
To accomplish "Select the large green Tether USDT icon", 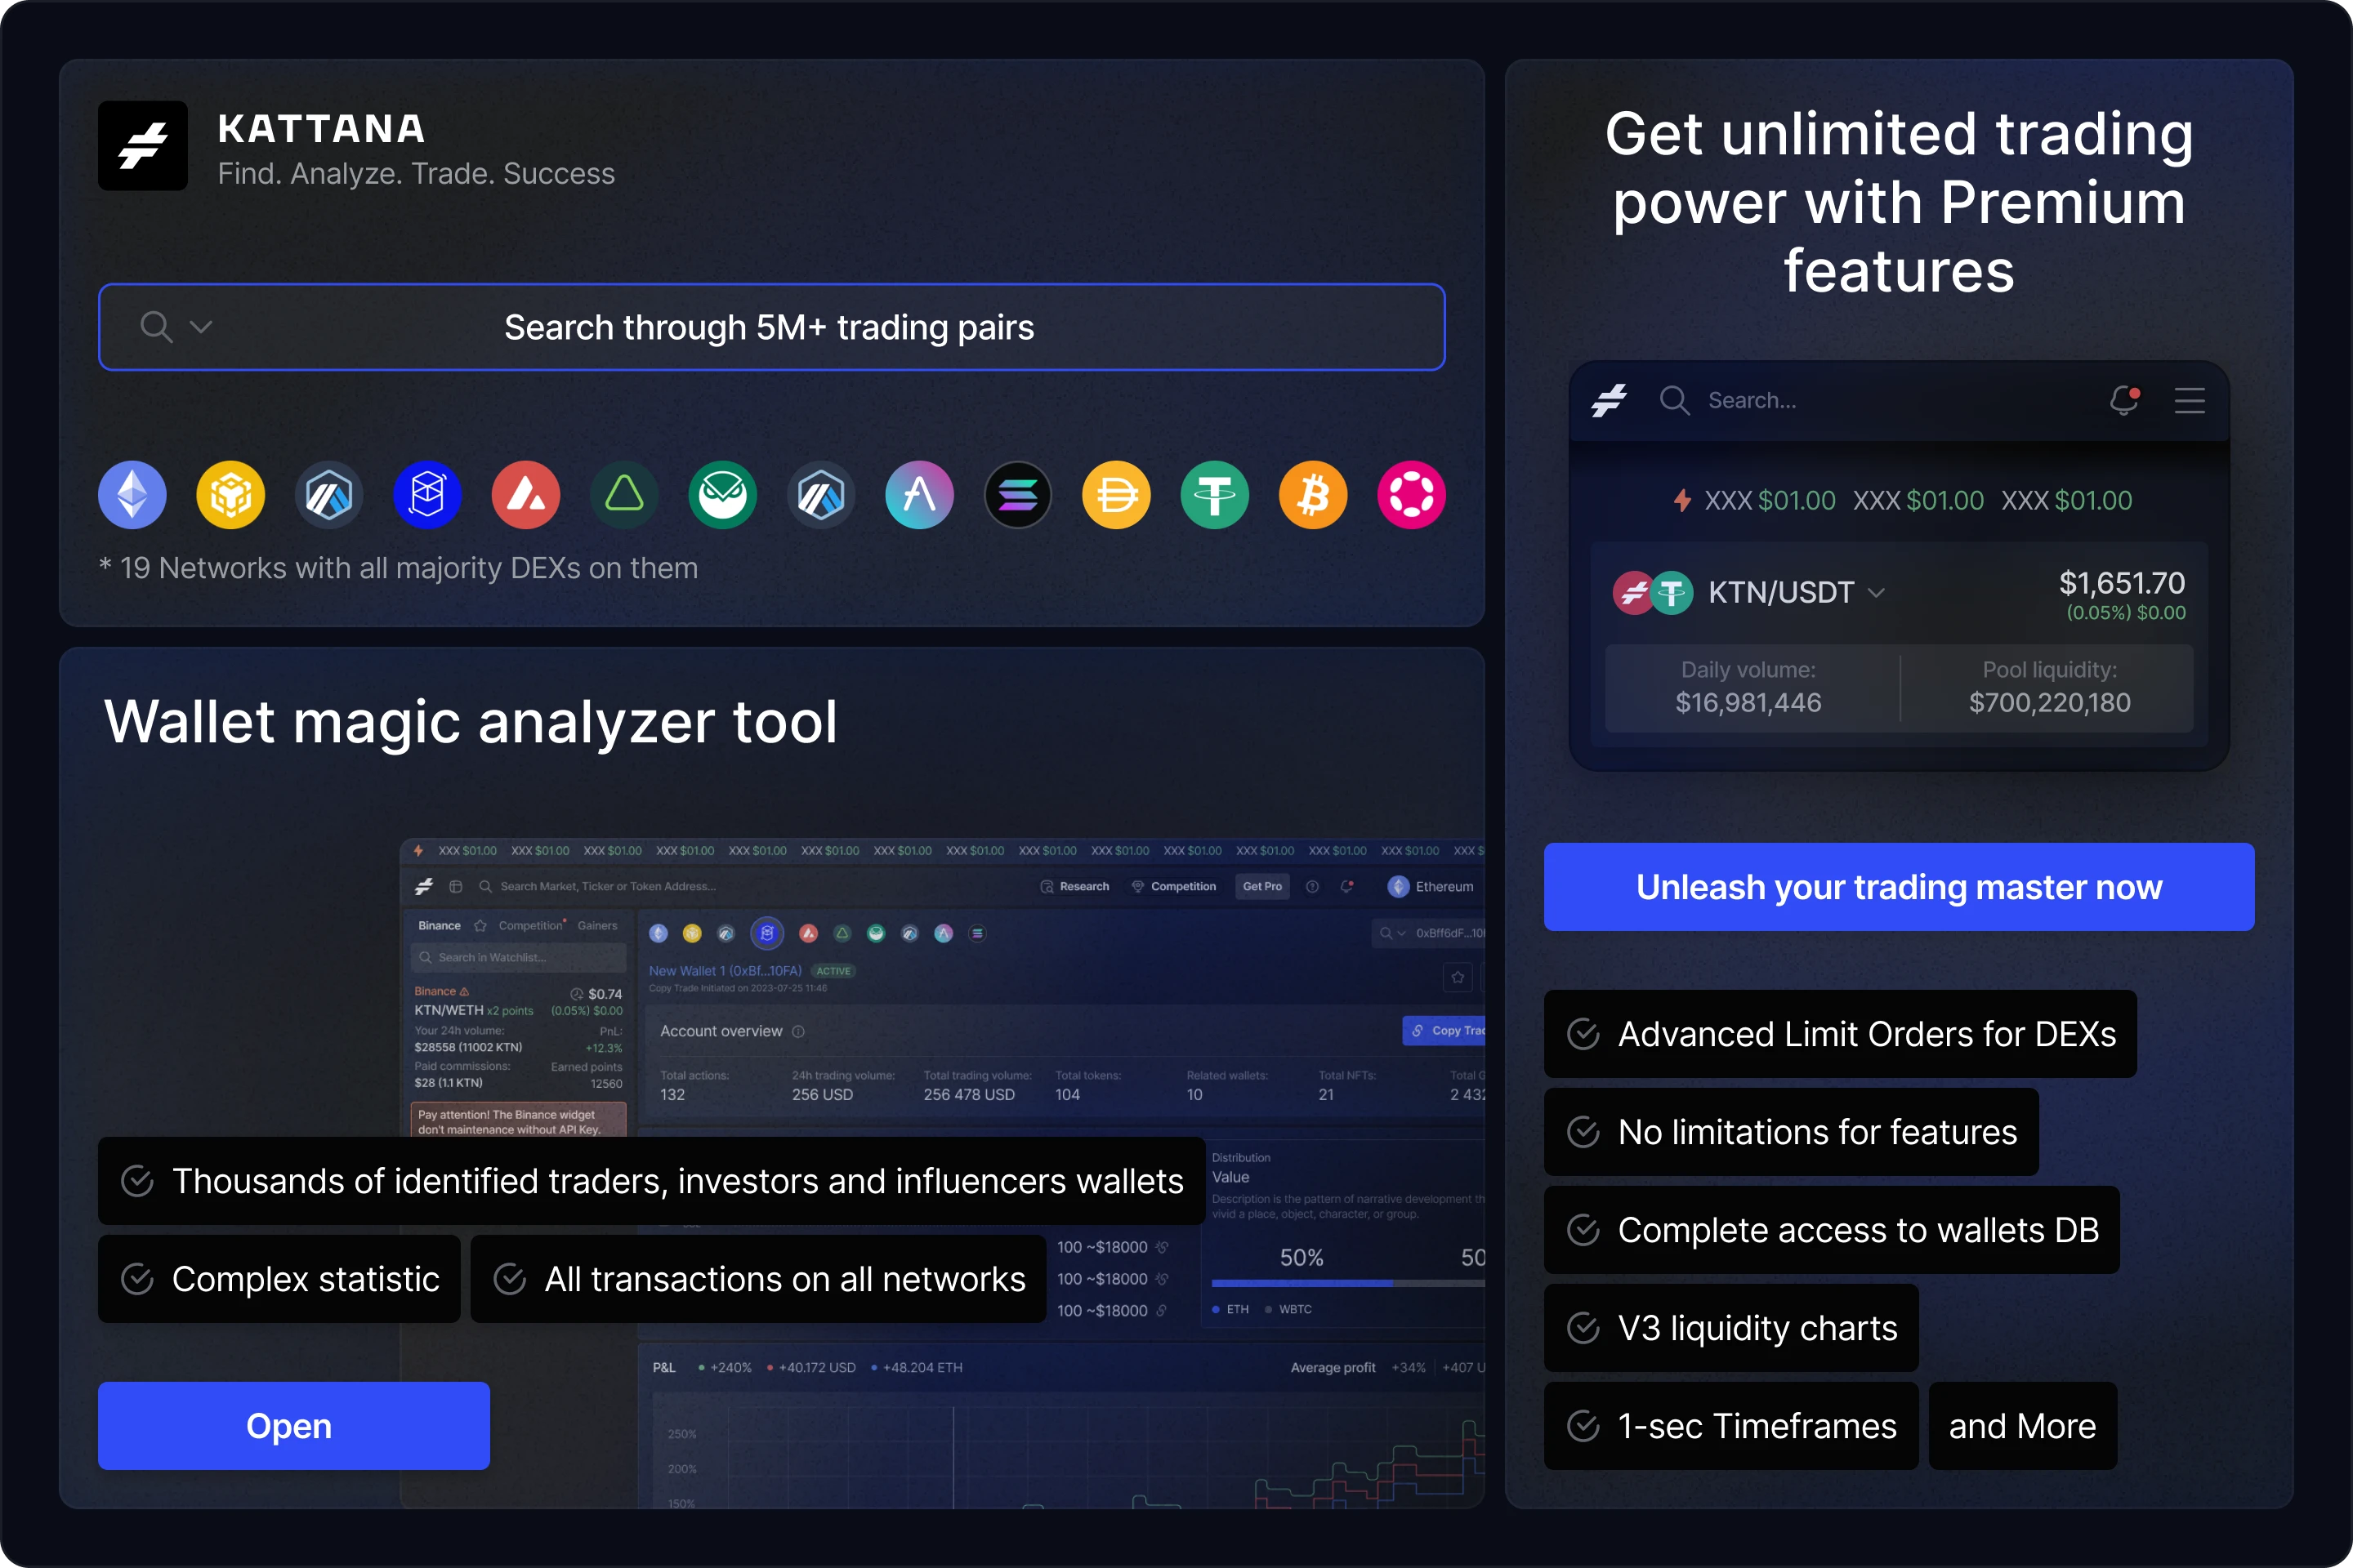I will [x=1215, y=495].
